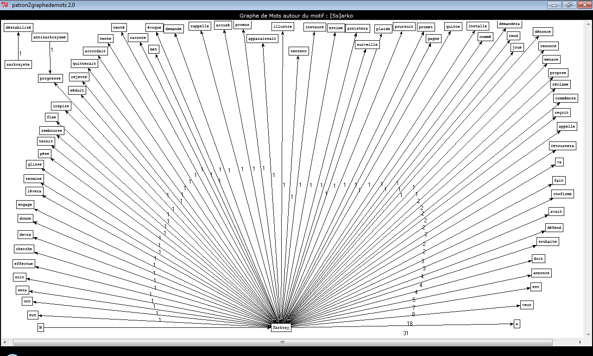This screenshot has height=356, width=593.
Task: Click the 'souhaite' node
Action: (x=548, y=241)
